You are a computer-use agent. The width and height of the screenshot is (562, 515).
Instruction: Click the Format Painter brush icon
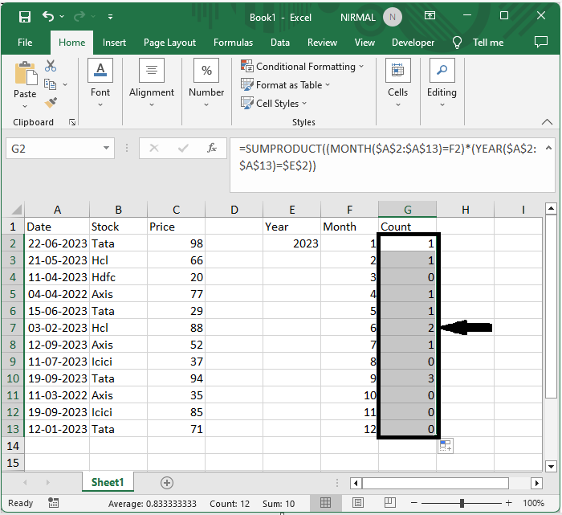[51, 103]
